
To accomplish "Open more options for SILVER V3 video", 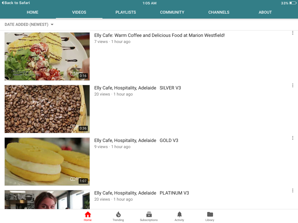I will tap(293, 85).
